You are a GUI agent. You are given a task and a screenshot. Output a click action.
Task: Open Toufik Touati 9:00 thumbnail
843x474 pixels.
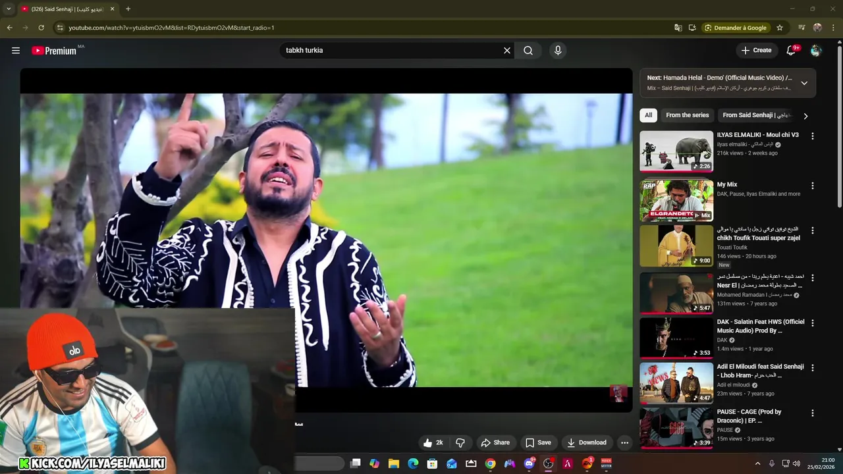[x=676, y=246]
